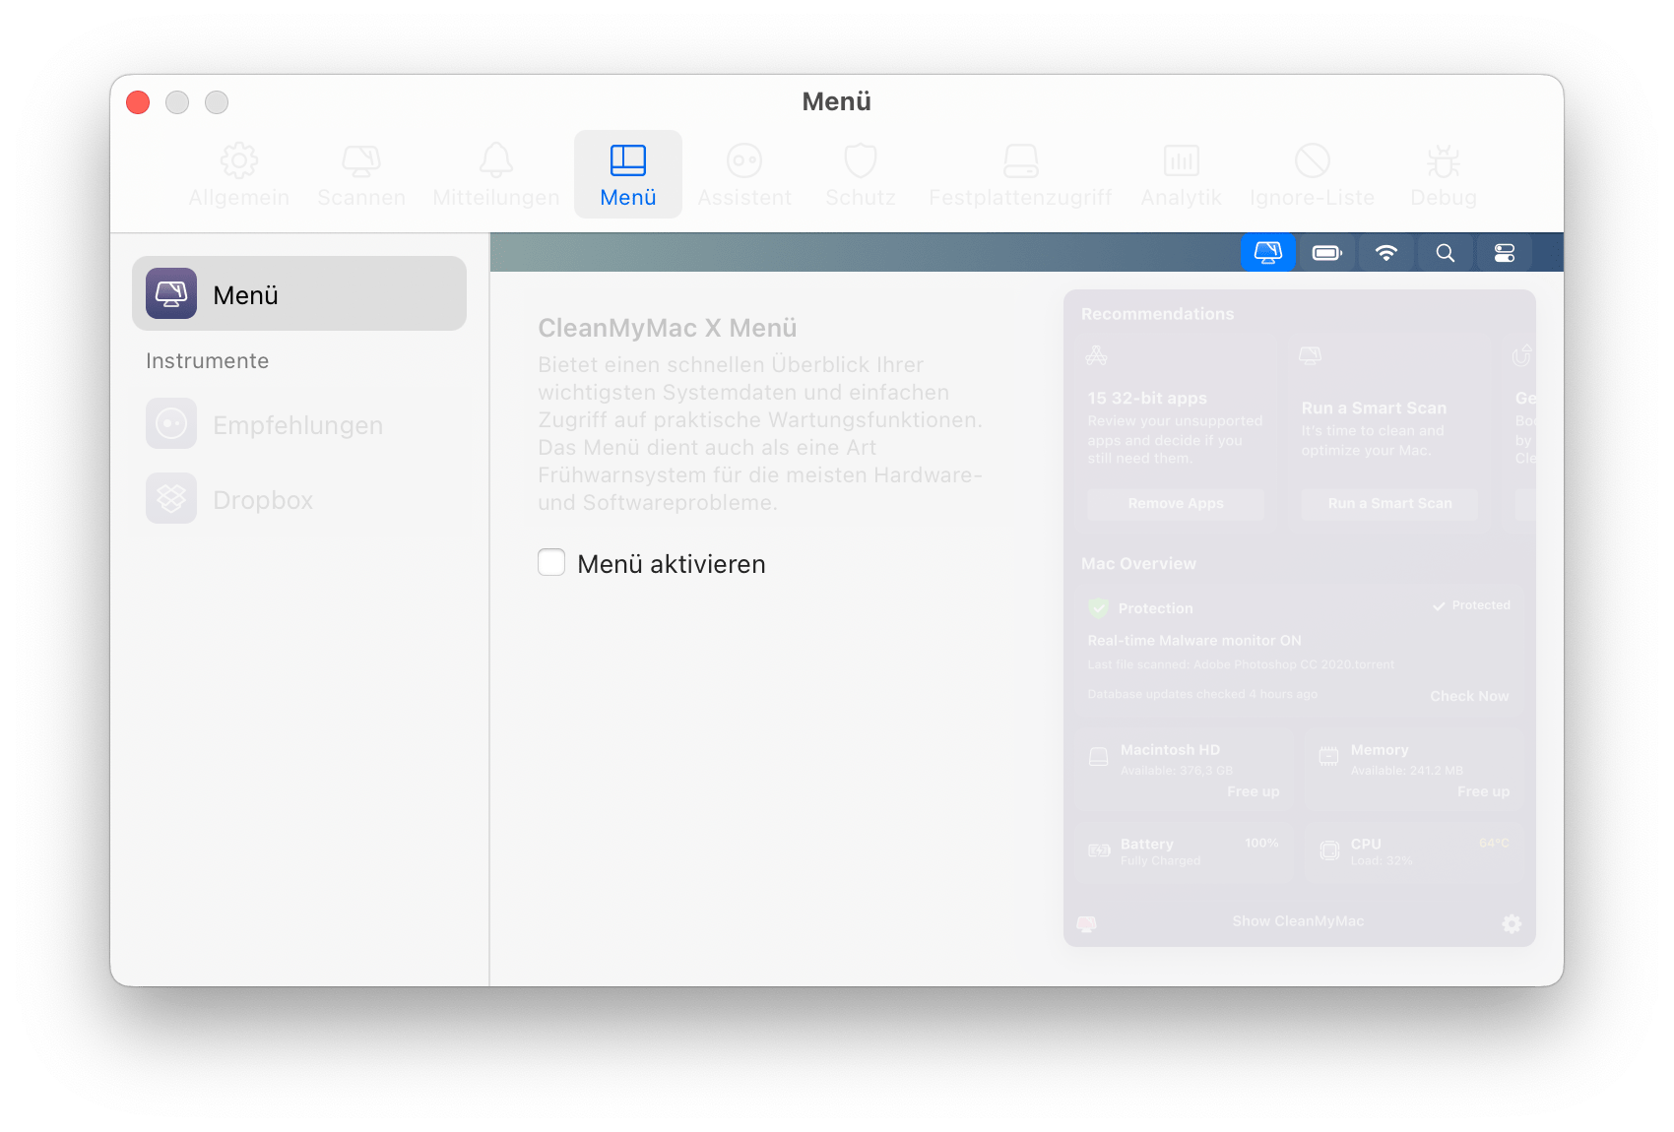Image resolution: width=1674 pixels, height=1132 pixels.
Task: Click the CleanMyMac X Menü heading
Action: pos(667,328)
